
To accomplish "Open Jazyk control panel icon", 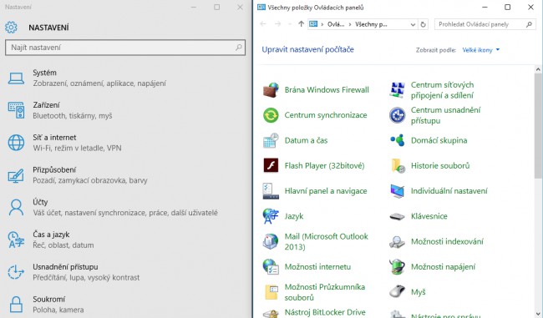I will tap(271, 216).
